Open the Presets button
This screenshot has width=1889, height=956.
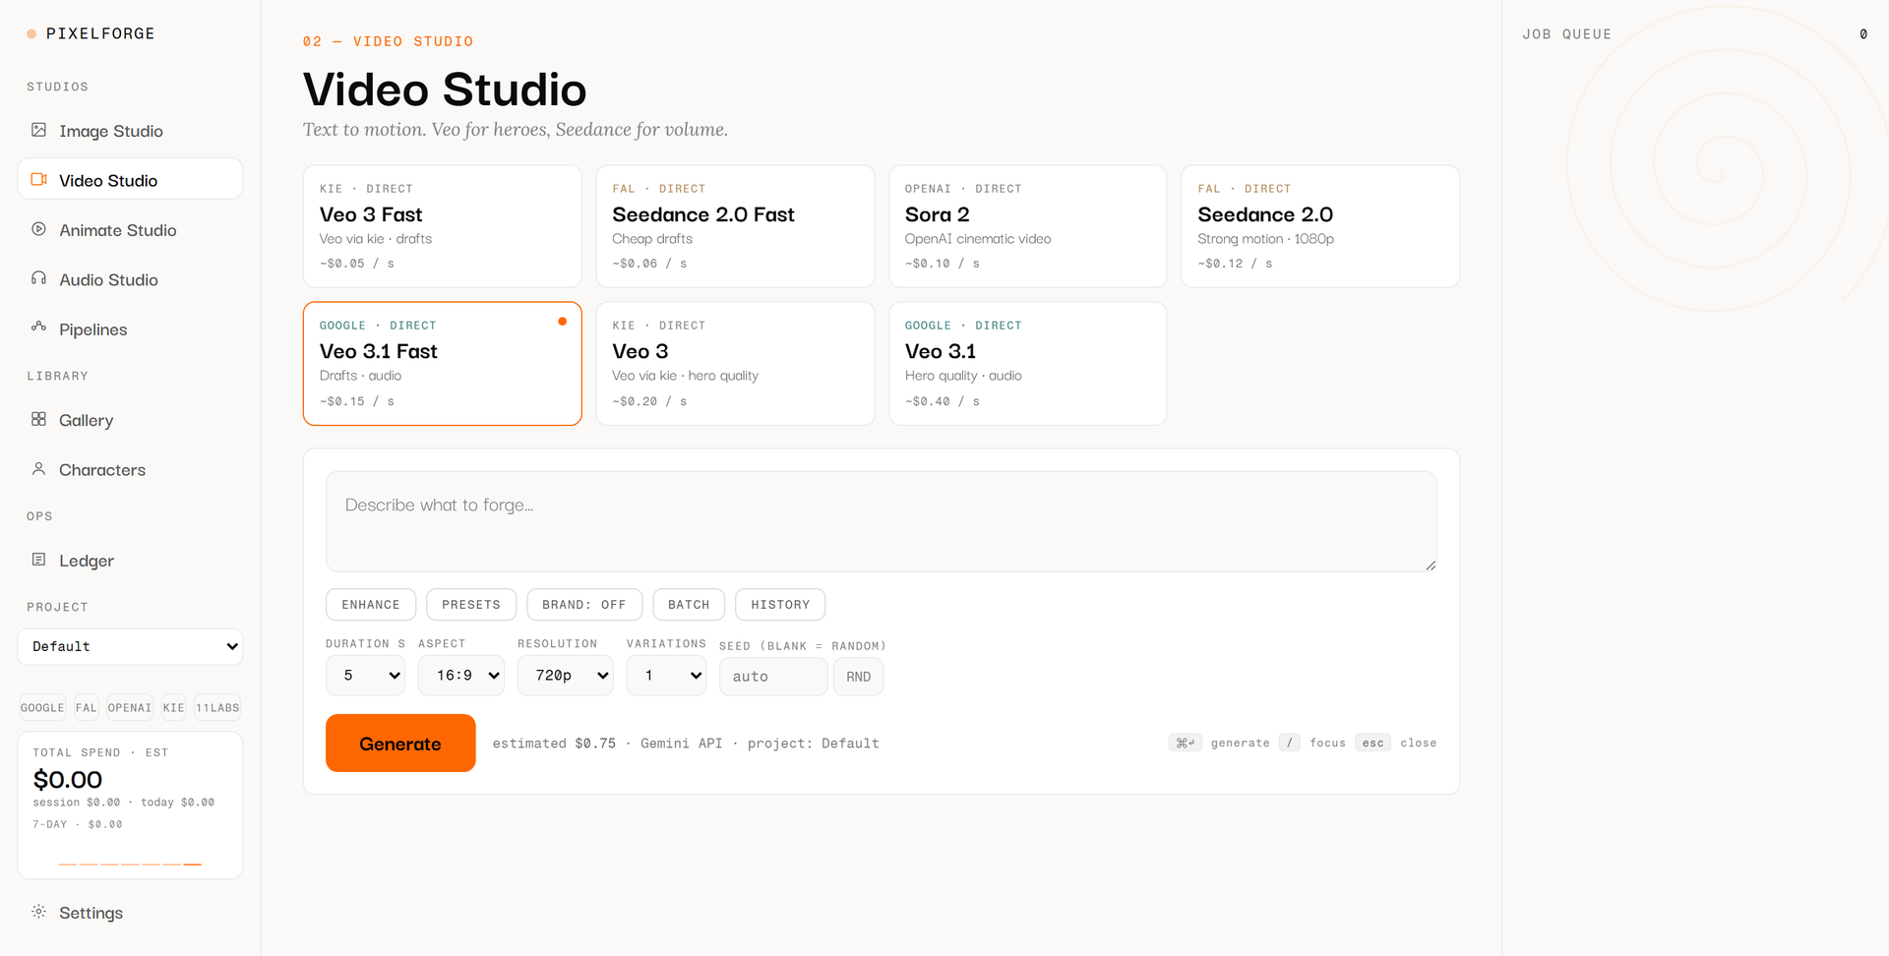click(x=471, y=605)
